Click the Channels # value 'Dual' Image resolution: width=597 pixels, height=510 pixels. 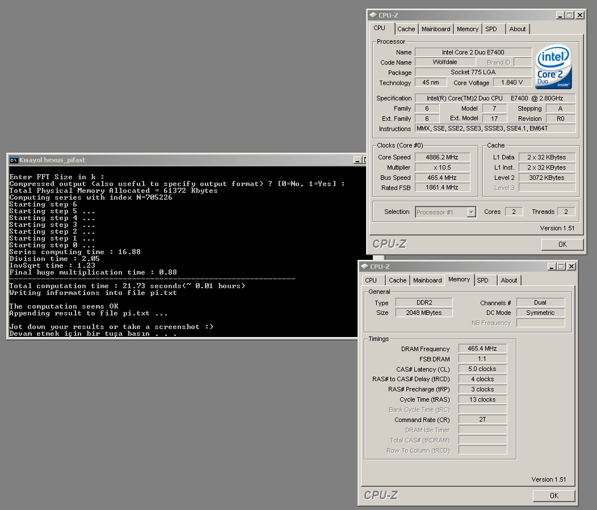[540, 302]
